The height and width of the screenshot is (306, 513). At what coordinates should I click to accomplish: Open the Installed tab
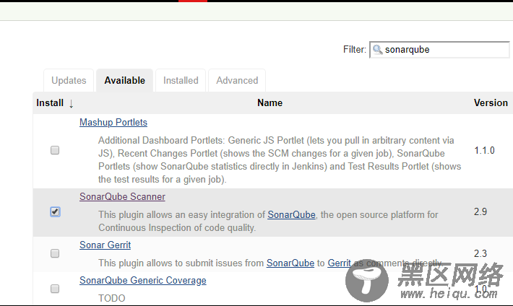[x=181, y=80]
